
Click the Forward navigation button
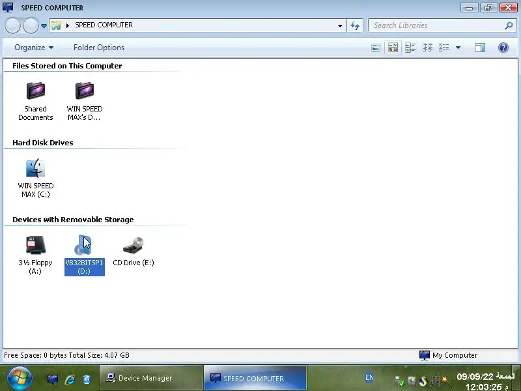point(31,25)
